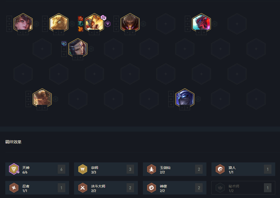This screenshot has width=280, height=198.
Task: Click top empty item slot beside Zed
Action: pyautogui.click(x=171, y=94)
